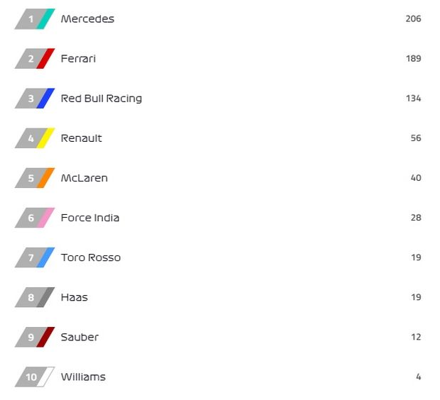
Task: Open the Ferrari team name
Action: tap(78, 59)
